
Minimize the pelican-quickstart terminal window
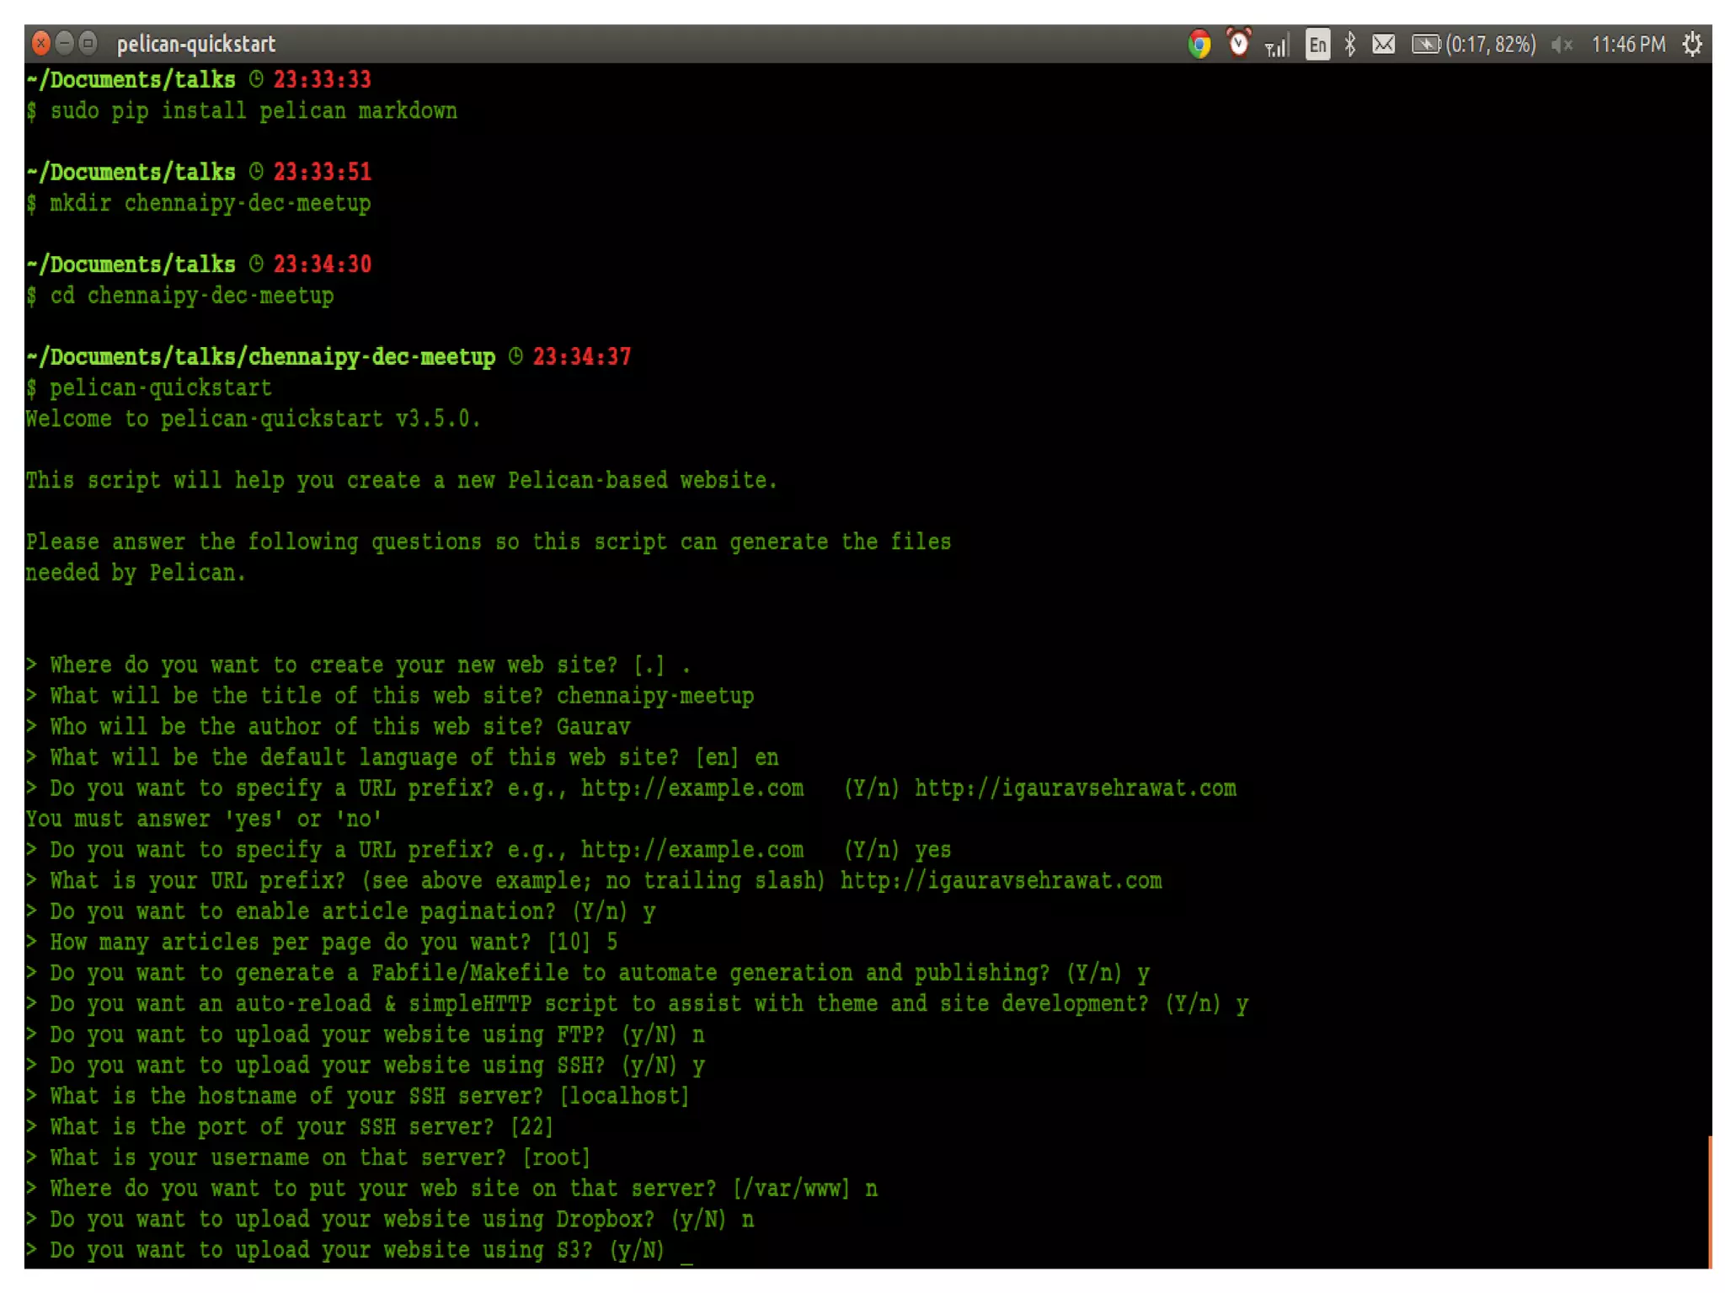tap(64, 43)
